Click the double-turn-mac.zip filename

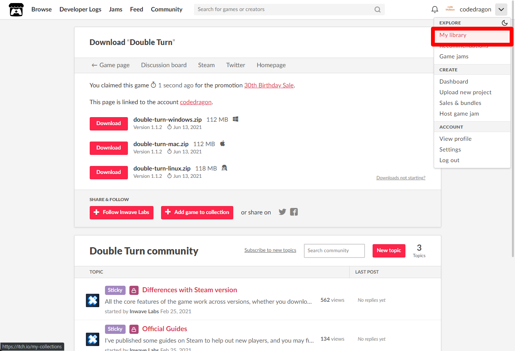tap(161, 144)
